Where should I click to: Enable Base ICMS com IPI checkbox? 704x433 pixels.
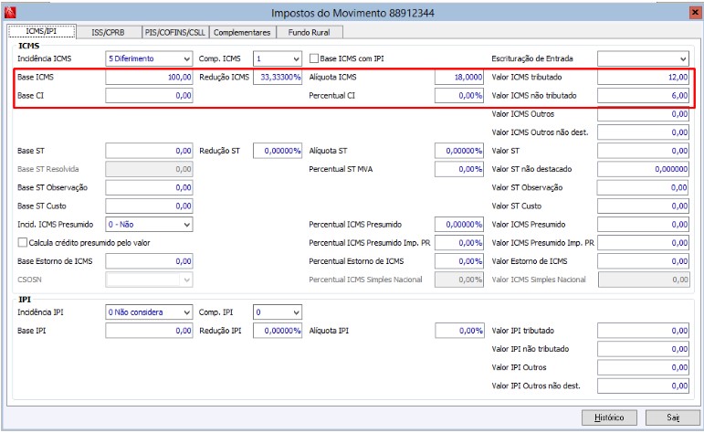(x=314, y=58)
